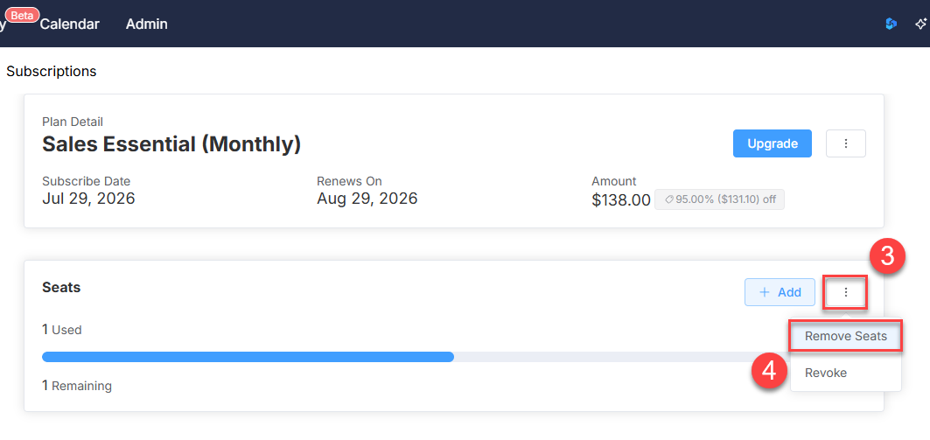The height and width of the screenshot is (440, 930).
Task: Click the Add seats button
Action: (x=780, y=292)
